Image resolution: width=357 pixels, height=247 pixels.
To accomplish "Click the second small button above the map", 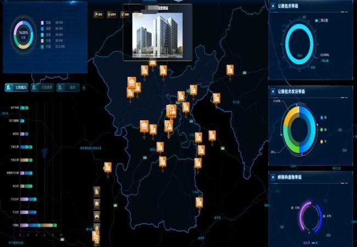I will (x=113, y=15).
